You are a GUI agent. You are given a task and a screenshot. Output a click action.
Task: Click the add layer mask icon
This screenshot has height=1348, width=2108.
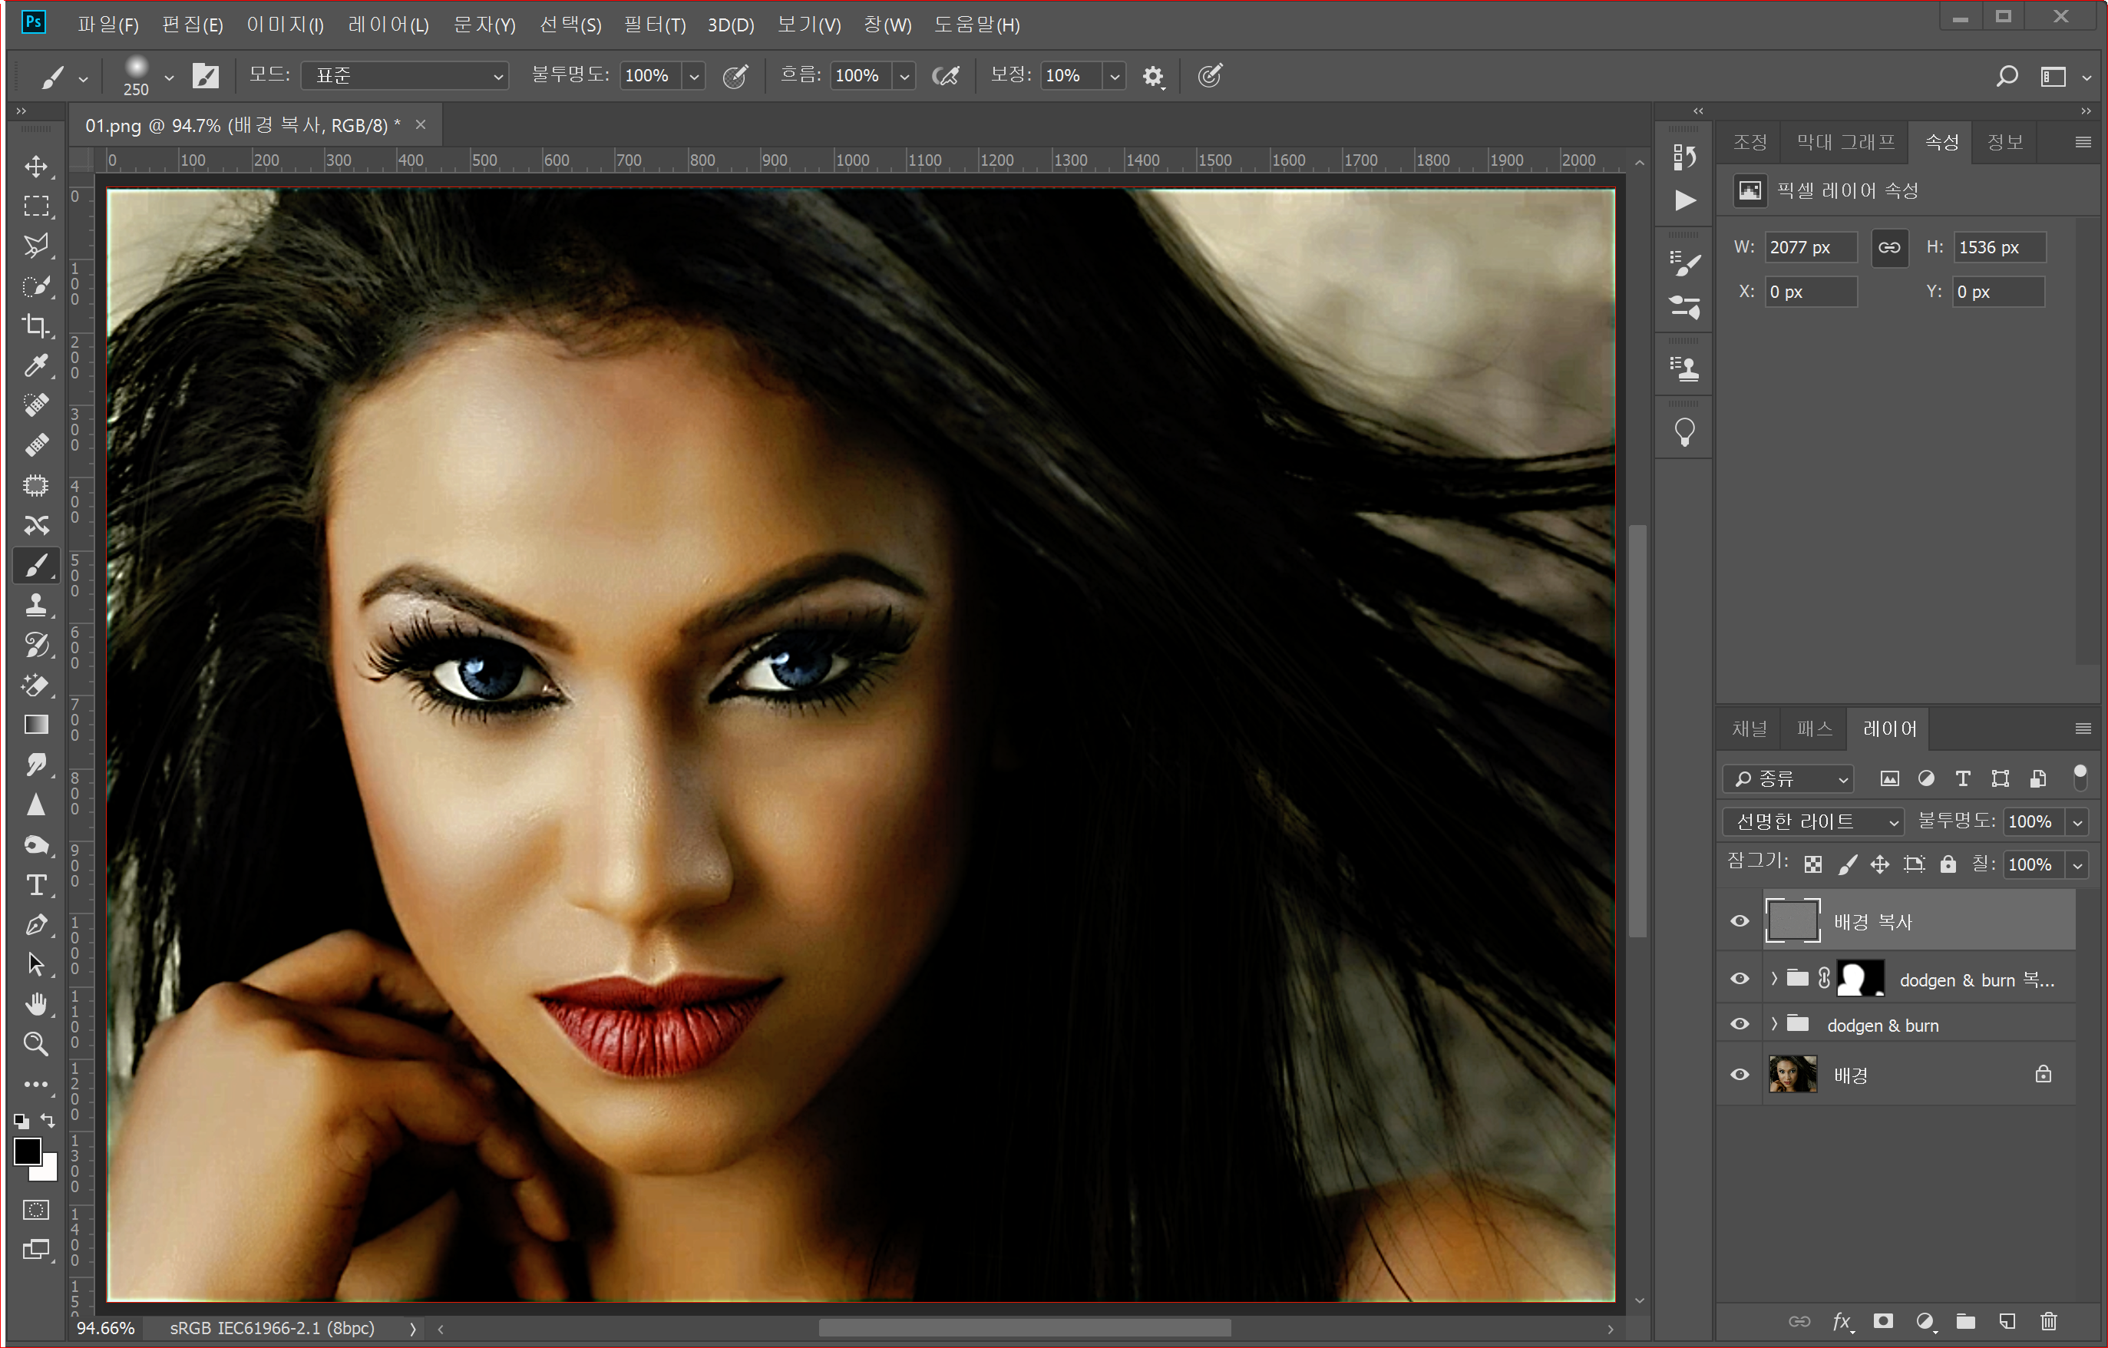1883,1321
